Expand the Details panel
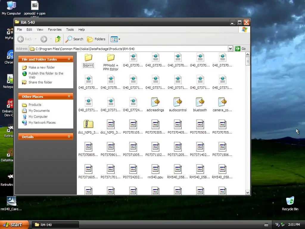This screenshot has width=305, height=229. coord(69,137)
